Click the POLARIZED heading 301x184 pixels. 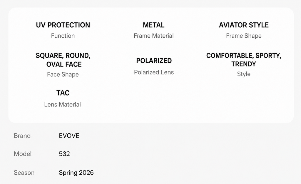point(154,61)
